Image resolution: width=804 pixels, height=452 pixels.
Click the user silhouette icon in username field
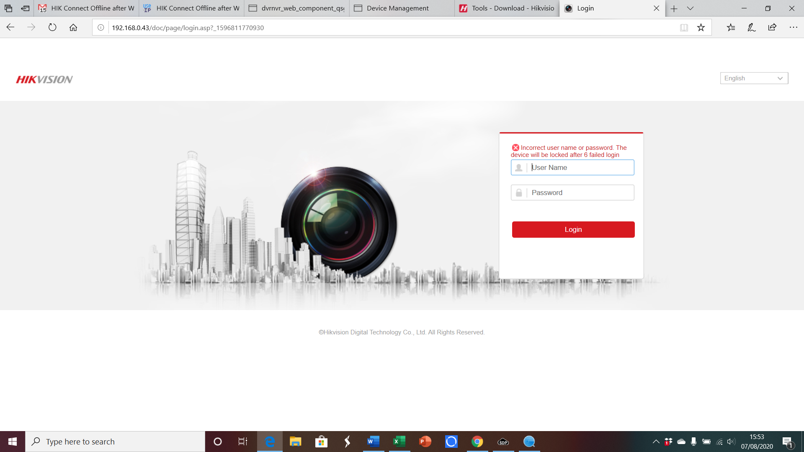coord(519,167)
